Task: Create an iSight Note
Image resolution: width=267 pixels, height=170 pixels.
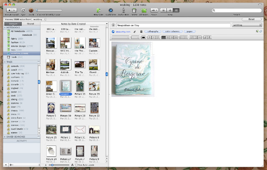Action: 111,10
